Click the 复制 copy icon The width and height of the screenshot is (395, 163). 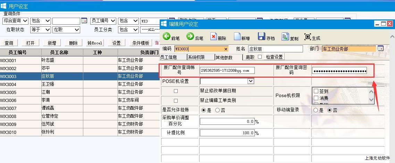pos(285,37)
